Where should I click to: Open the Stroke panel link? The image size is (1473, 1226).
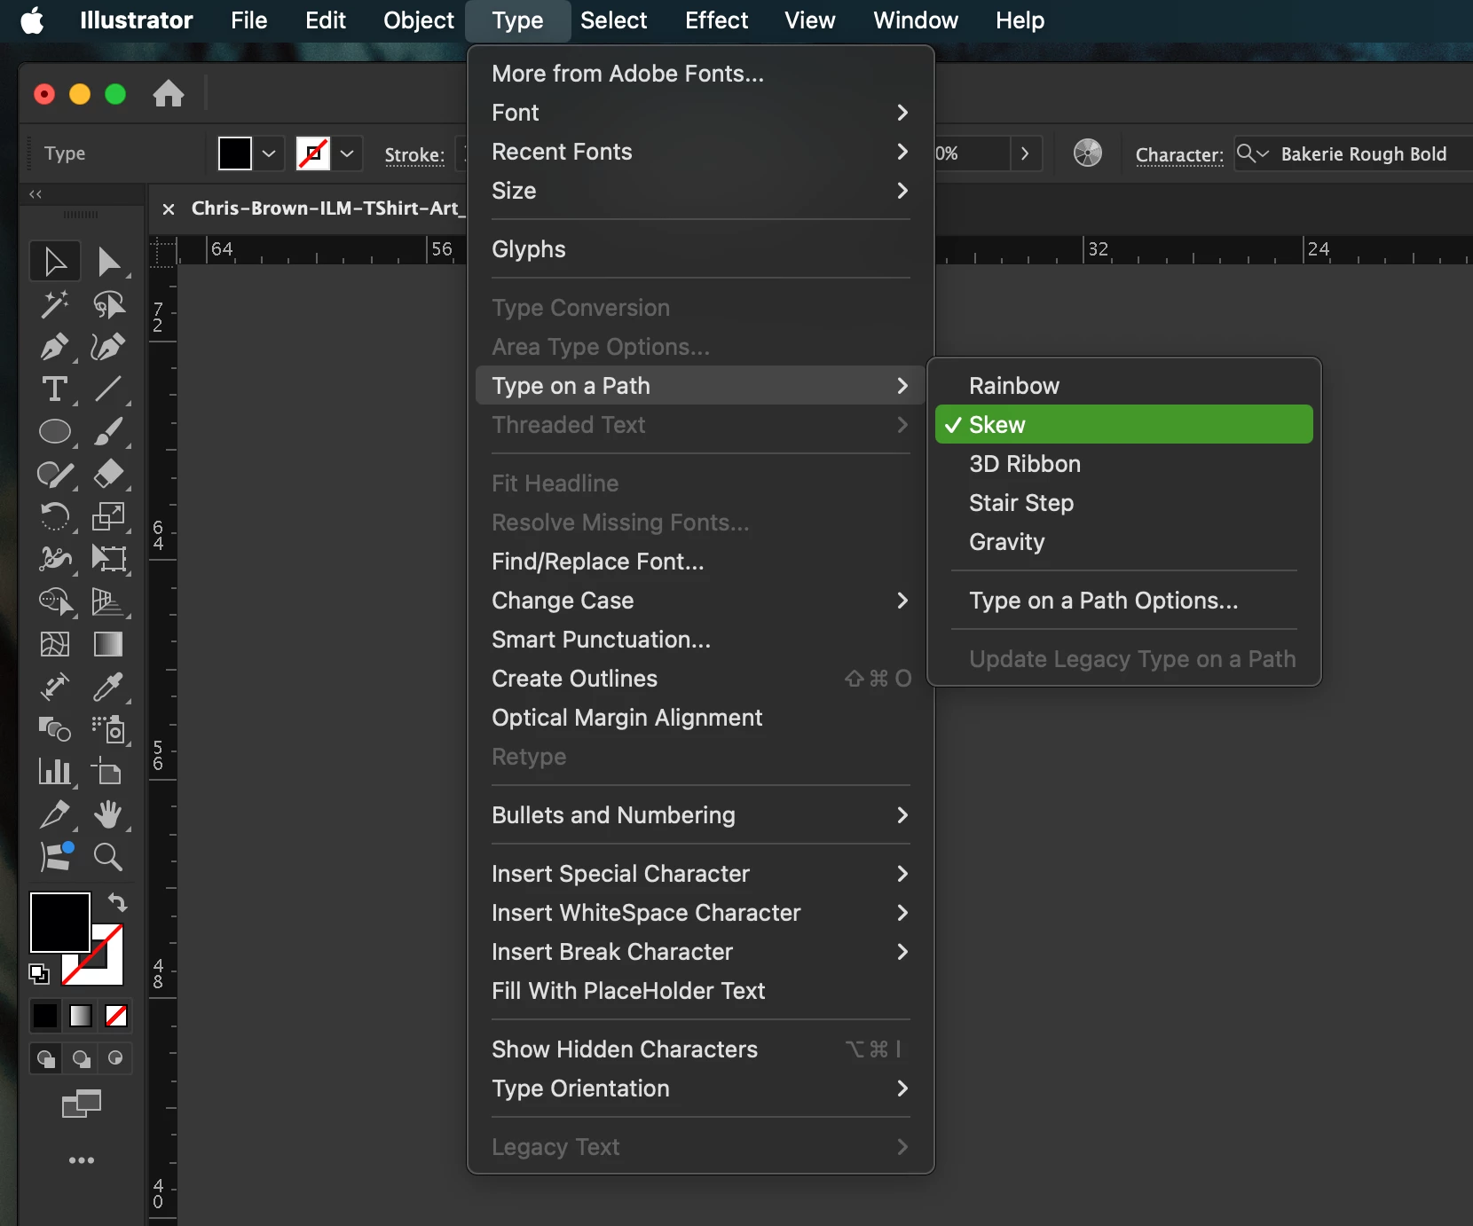(414, 154)
